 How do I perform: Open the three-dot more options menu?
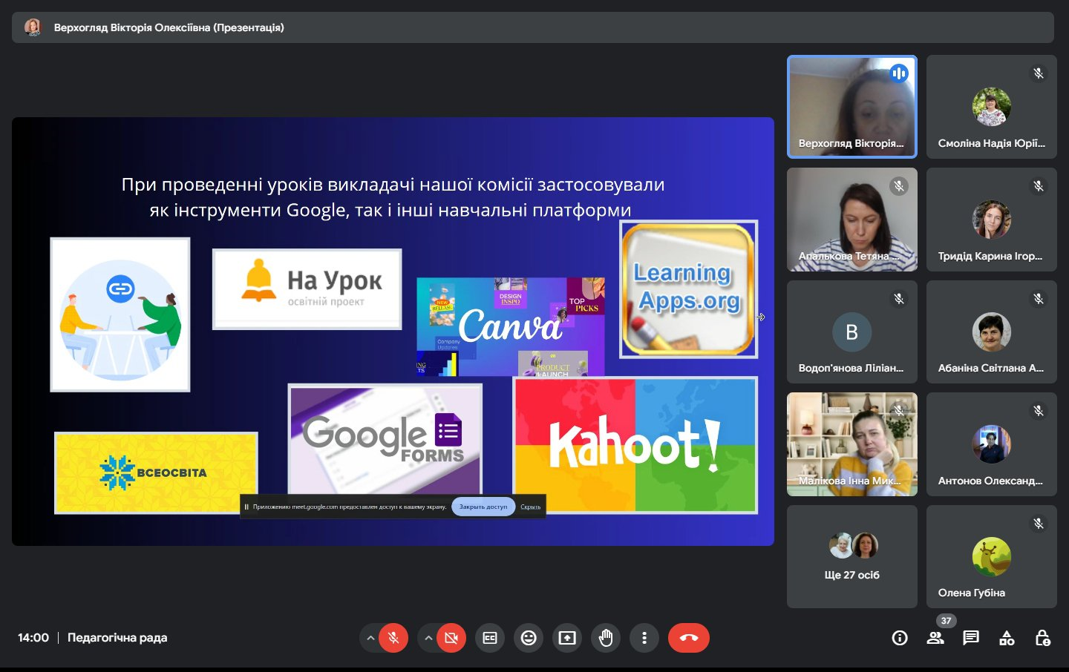click(x=644, y=638)
